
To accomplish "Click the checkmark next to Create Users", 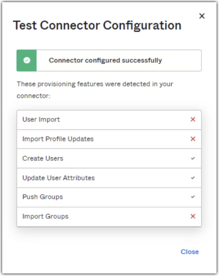I will 193,158.
